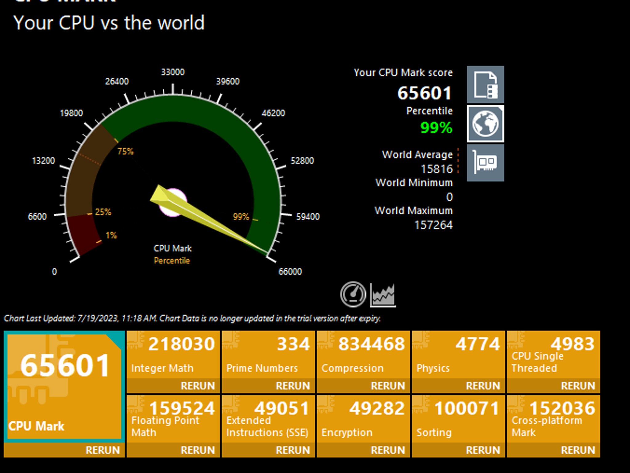Select the large CPU Mark 65601 tile
Screen dimensions: 630x473
64,386
